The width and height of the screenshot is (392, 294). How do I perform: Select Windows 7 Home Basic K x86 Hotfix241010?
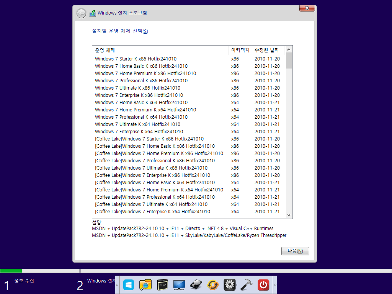pyautogui.click(x=189, y=66)
